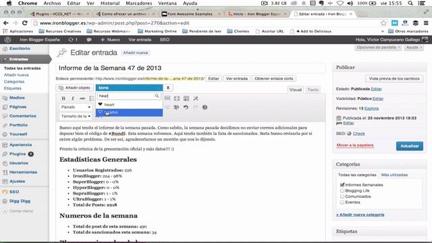Viewport: 432px width, 243px height.
Task: Select heart-o icon option
Action: click(x=129, y=112)
